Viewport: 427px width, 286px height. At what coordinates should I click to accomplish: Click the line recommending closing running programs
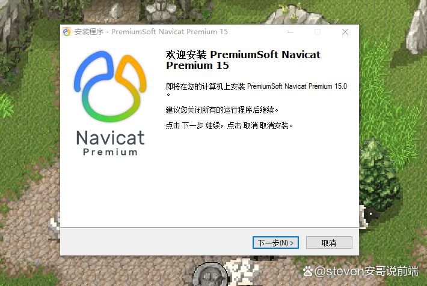[x=222, y=110]
